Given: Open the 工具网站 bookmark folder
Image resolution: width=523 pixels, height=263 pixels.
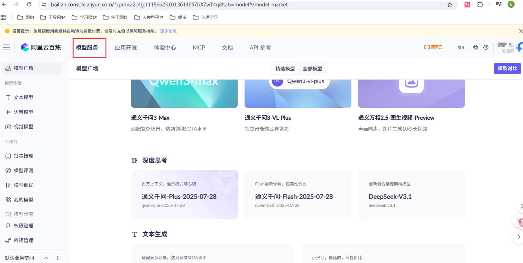Looking at the screenshot, I should coord(53,18).
